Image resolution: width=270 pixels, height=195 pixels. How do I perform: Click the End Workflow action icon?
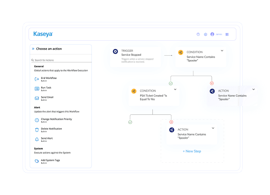(x=37, y=79)
